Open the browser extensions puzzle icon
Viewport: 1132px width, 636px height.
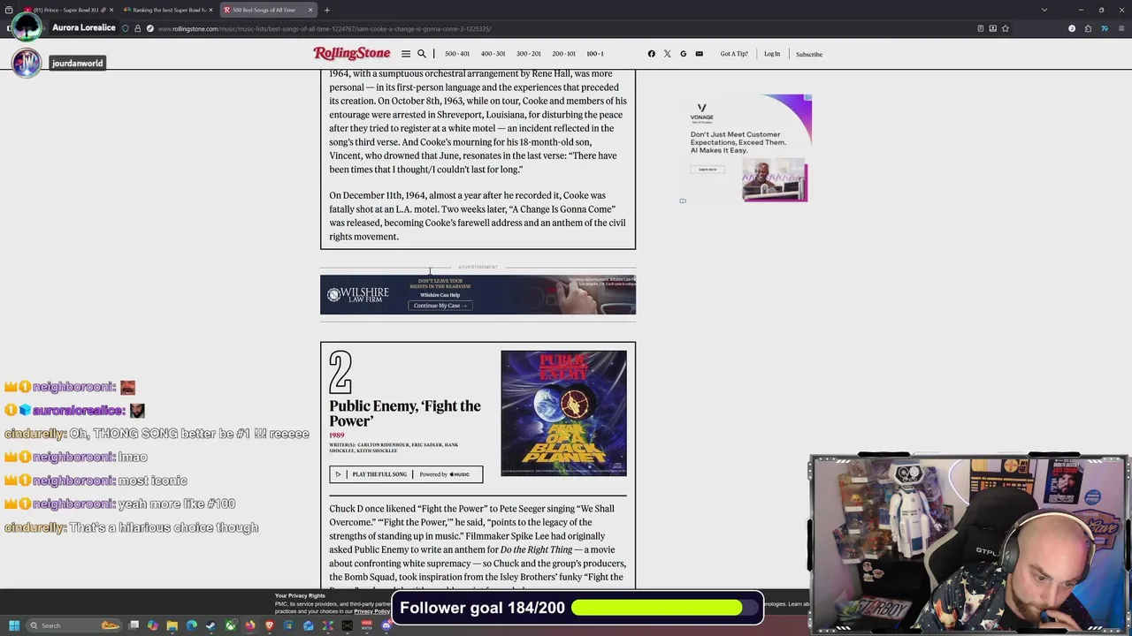[1088, 28]
